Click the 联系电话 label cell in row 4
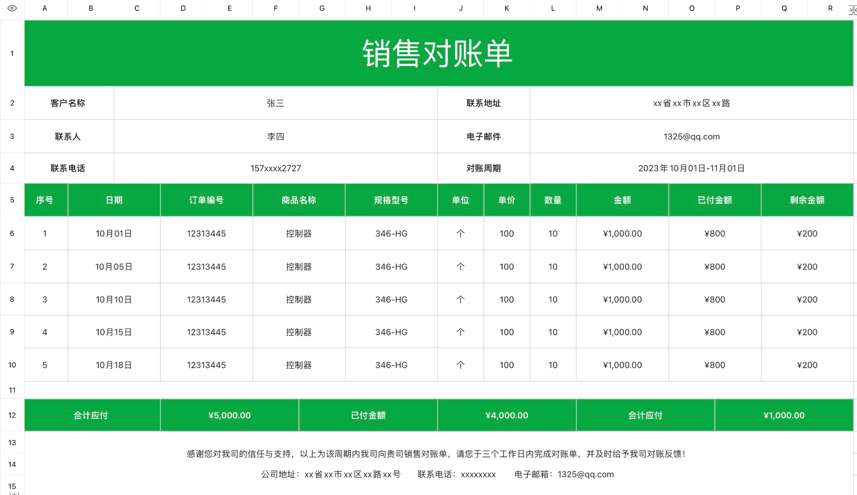857x495 pixels. coord(68,168)
